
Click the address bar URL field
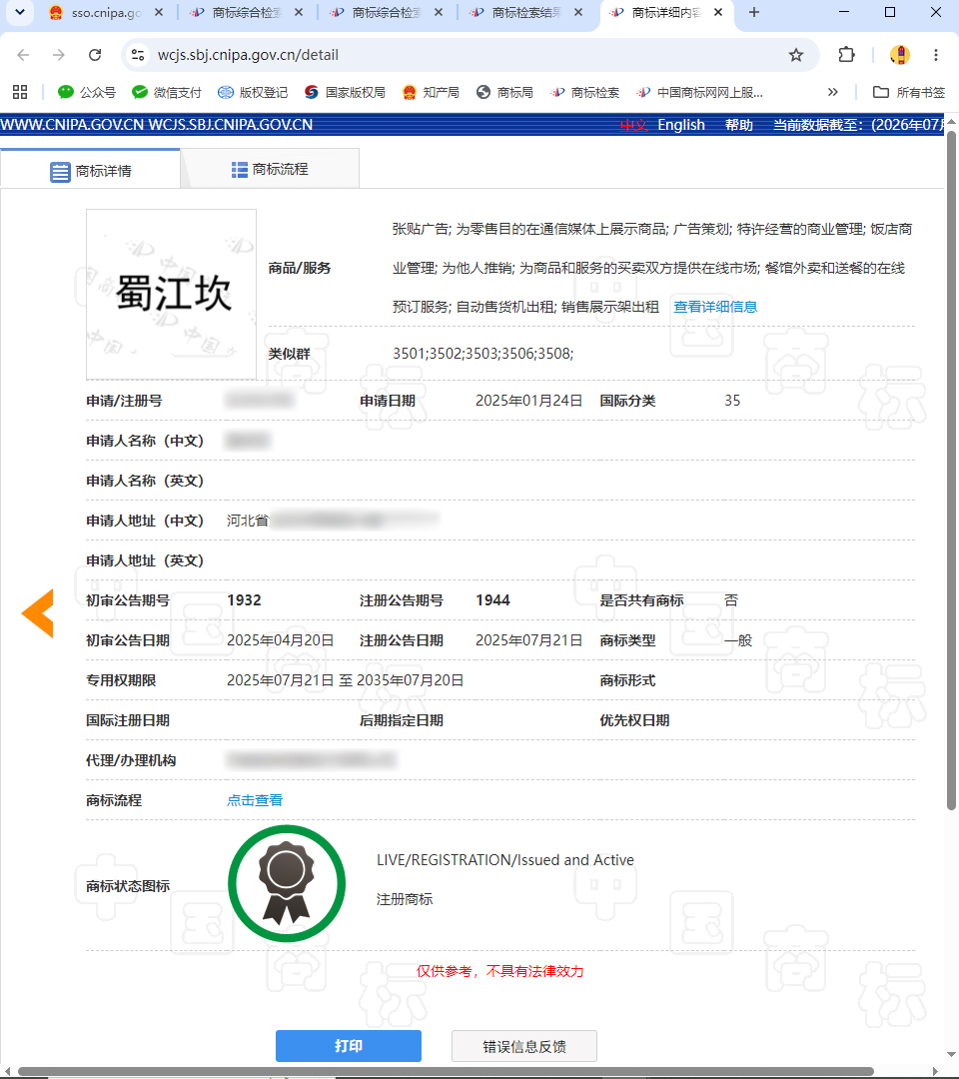pos(468,55)
